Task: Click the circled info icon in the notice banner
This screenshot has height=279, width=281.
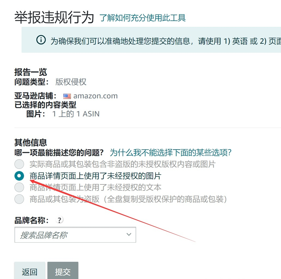Action: click(x=41, y=40)
